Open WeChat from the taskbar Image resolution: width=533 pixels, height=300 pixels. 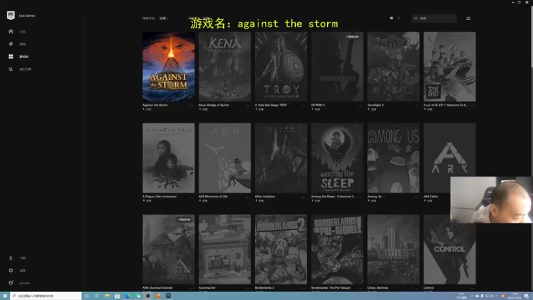click(x=138, y=296)
